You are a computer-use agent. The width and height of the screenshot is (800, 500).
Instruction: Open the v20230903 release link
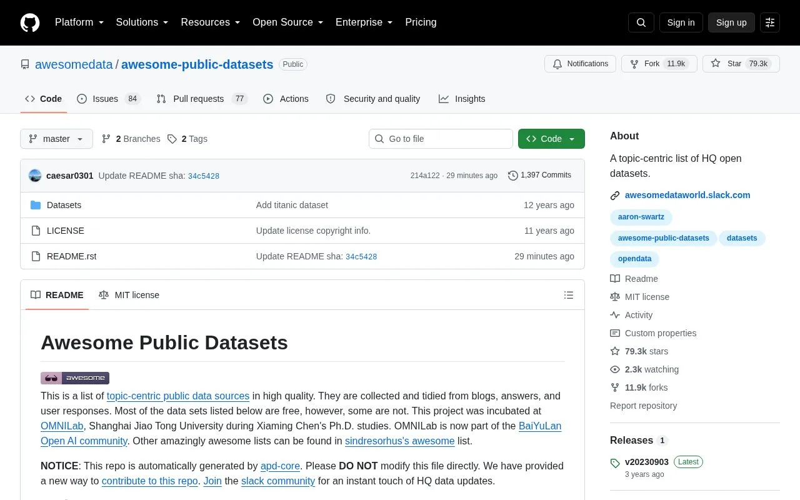(x=647, y=462)
